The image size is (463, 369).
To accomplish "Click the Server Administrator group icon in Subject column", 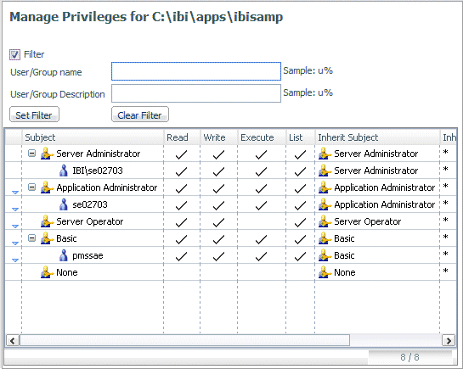I will (47, 154).
